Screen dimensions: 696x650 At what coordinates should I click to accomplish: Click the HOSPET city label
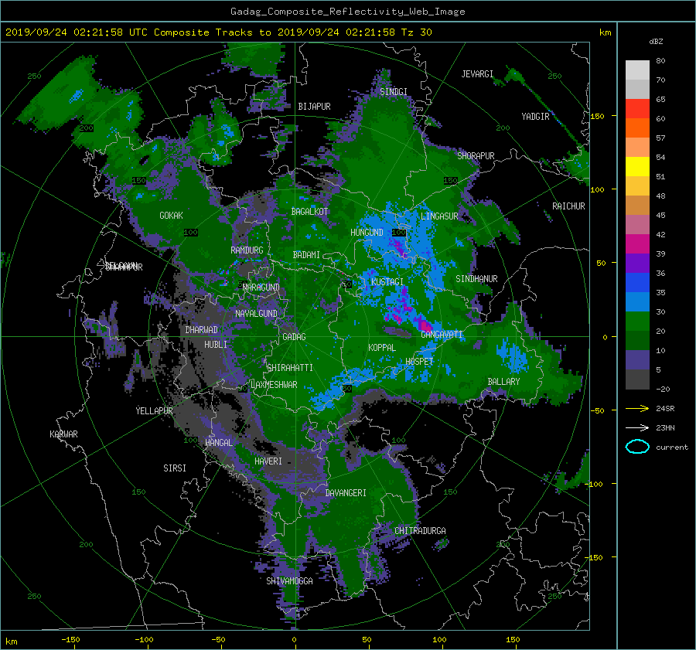click(x=419, y=362)
